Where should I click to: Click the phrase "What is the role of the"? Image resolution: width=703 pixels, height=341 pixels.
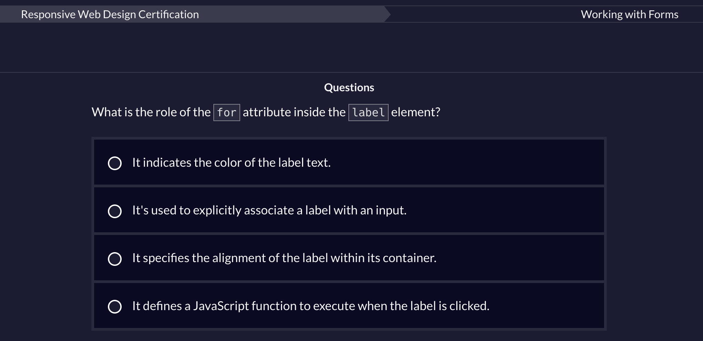[151, 112]
